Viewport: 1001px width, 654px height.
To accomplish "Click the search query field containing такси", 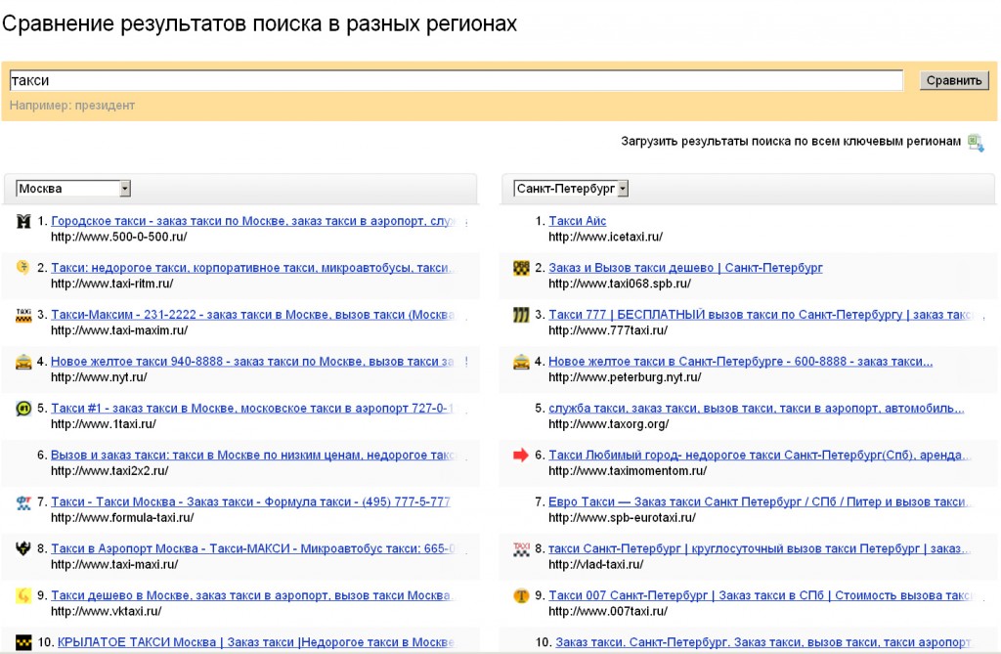I will pos(457,80).
